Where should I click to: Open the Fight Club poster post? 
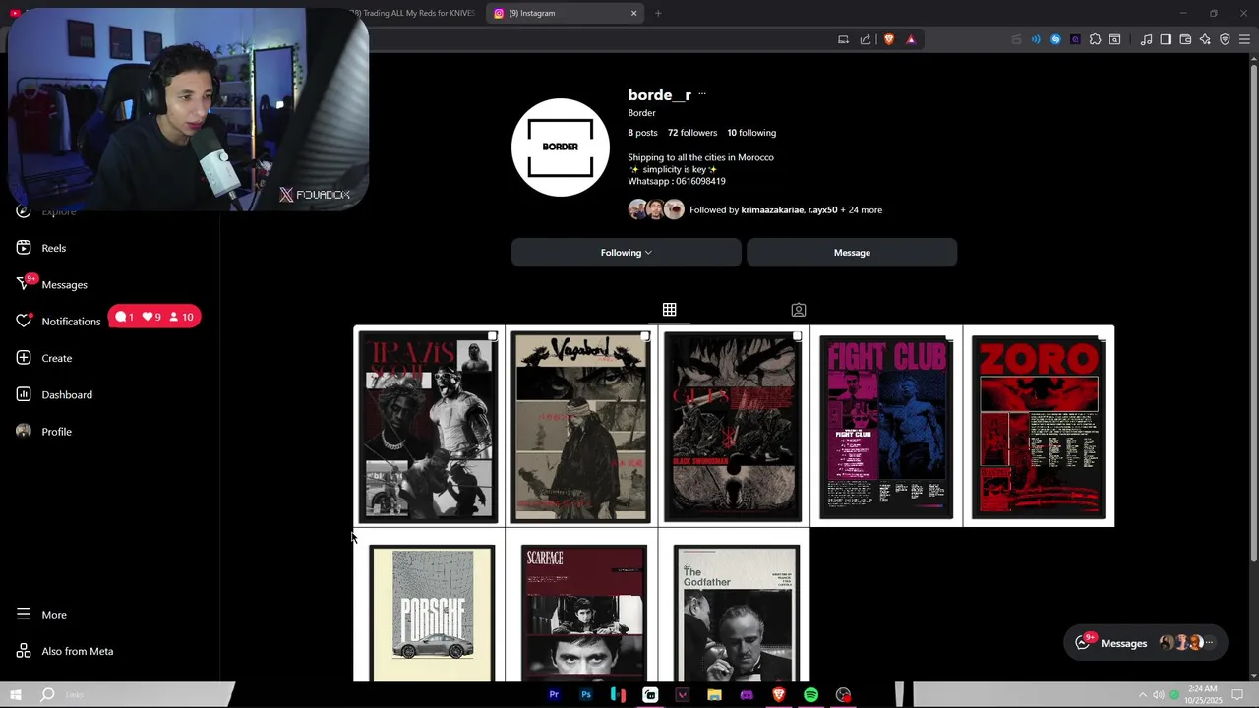point(886,426)
